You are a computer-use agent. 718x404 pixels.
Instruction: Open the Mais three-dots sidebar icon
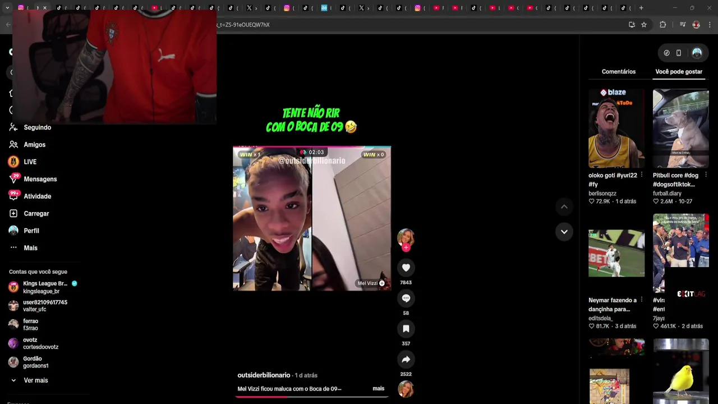click(x=13, y=247)
